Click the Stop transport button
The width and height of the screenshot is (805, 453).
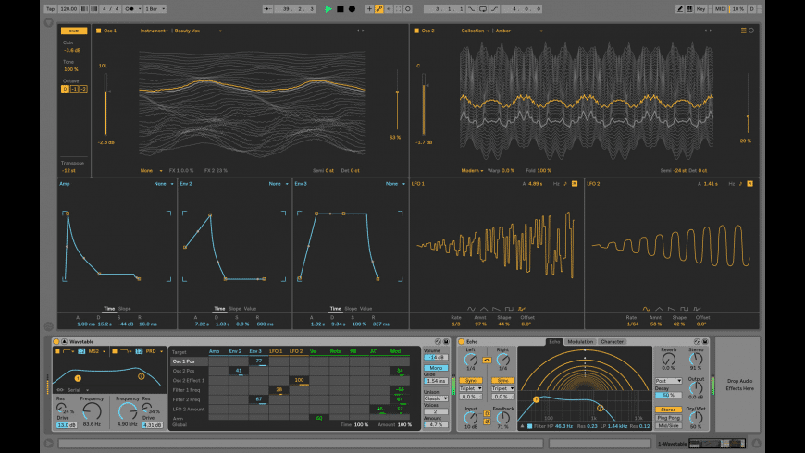pos(340,8)
